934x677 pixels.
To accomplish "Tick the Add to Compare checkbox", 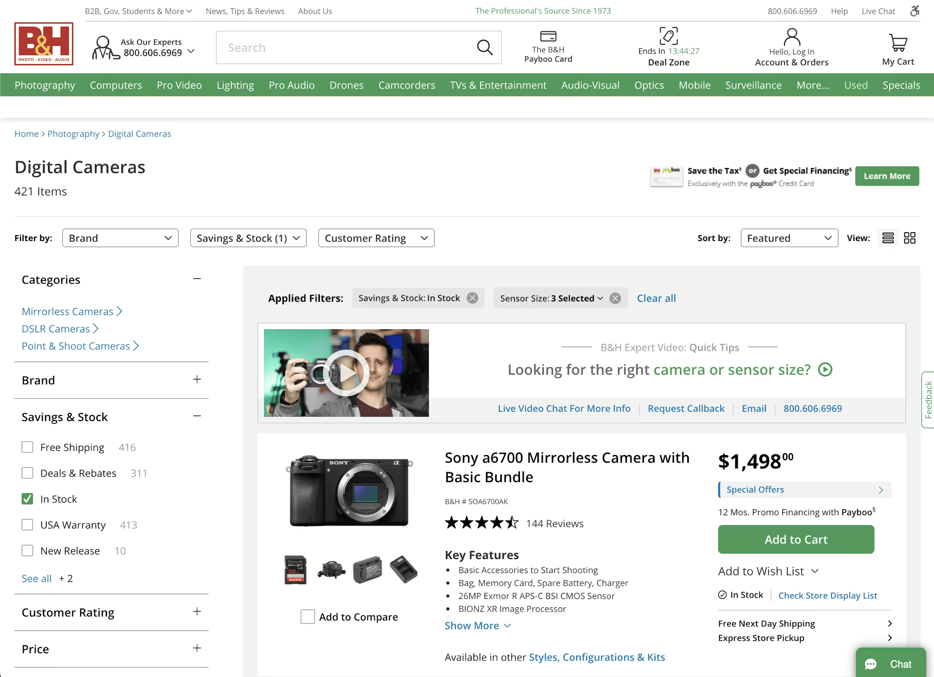I will click(x=308, y=617).
